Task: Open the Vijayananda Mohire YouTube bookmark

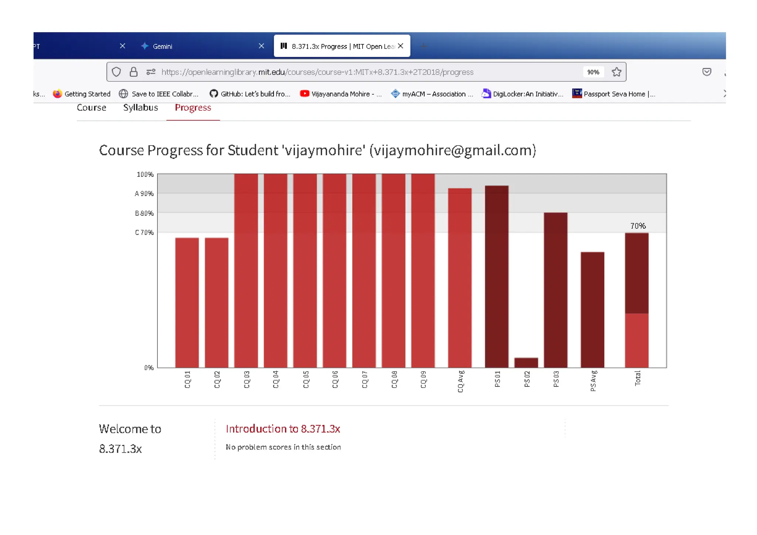Action: click(340, 94)
